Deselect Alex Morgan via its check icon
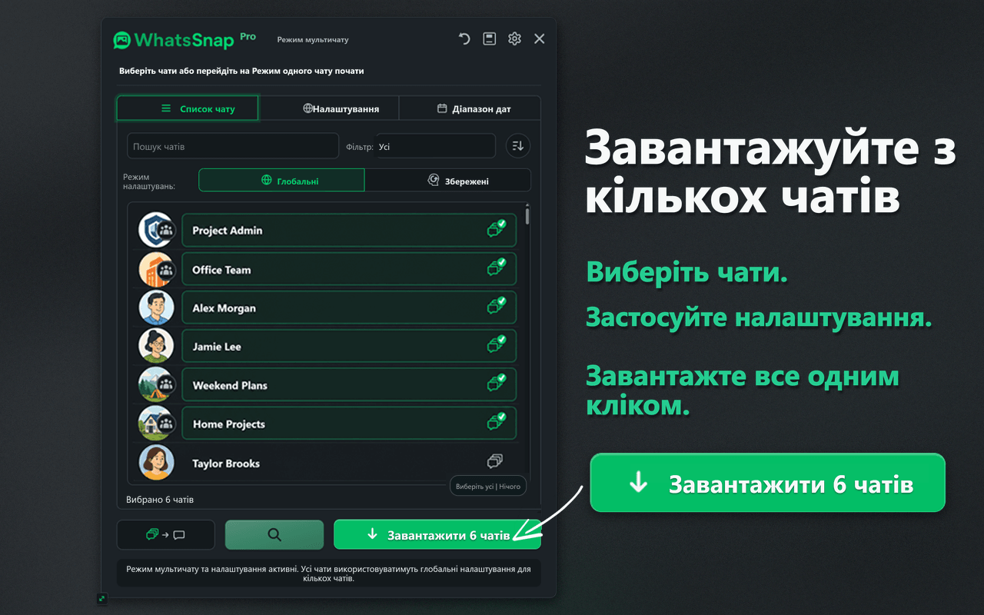Image resolution: width=984 pixels, height=615 pixels. [x=496, y=305]
